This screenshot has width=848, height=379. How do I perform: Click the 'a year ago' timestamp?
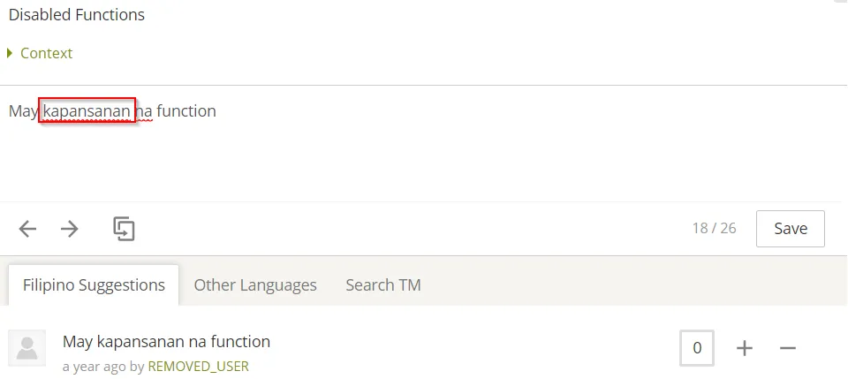(95, 367)
